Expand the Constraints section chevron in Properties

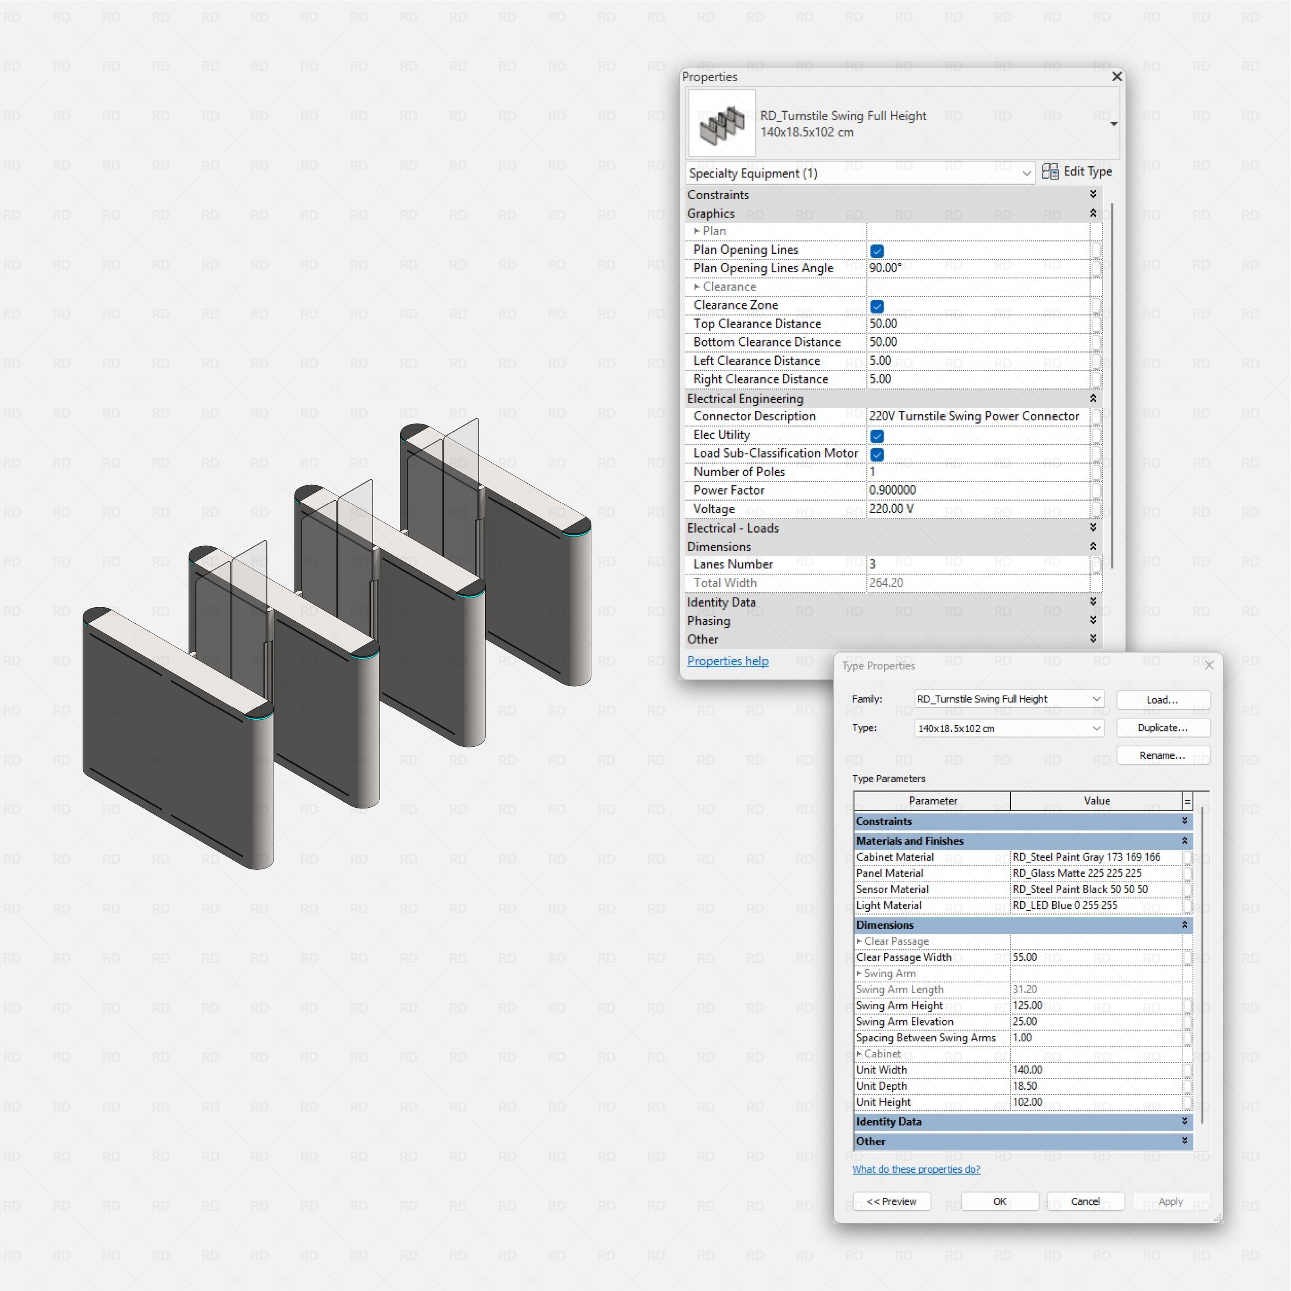tap(1093, 194)
